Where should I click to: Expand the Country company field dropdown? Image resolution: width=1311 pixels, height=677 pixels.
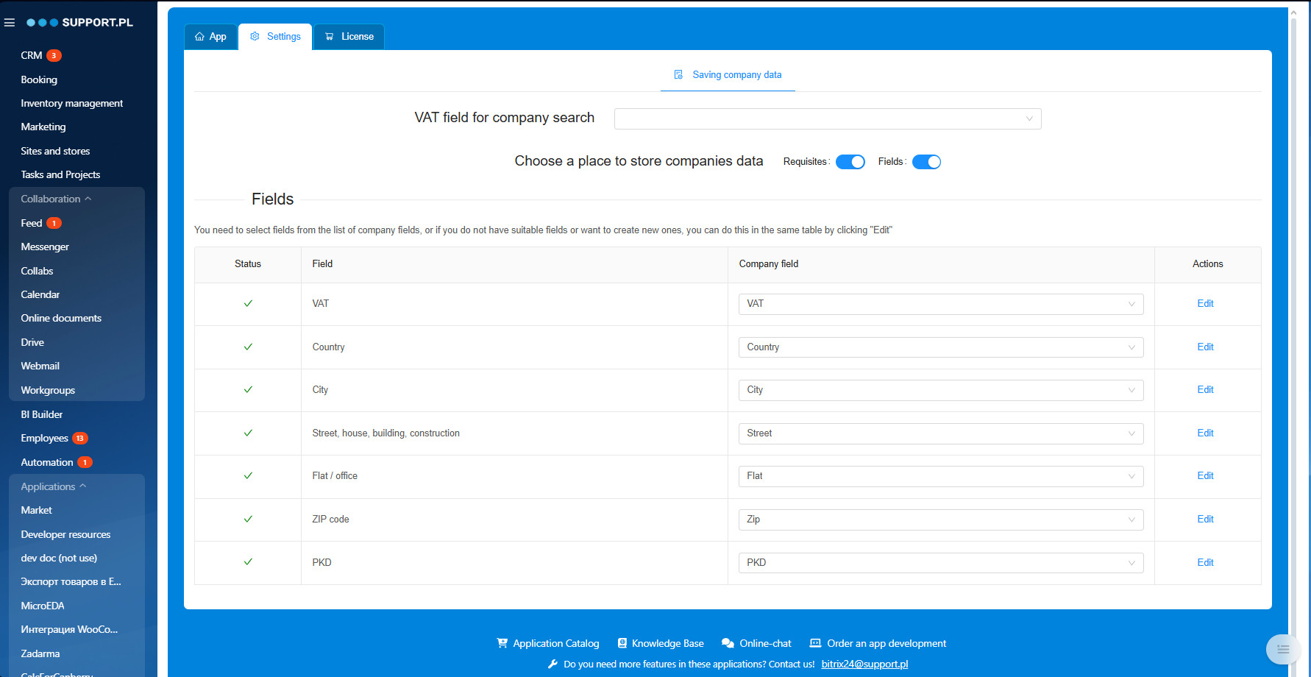tap(940, 347)
